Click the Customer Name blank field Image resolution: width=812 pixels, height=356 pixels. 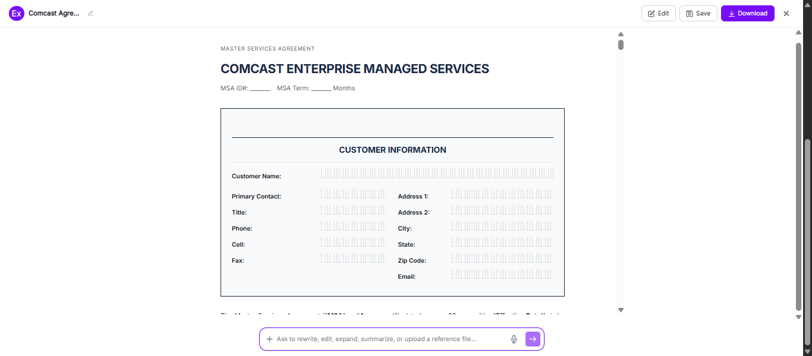coord(437,173)
